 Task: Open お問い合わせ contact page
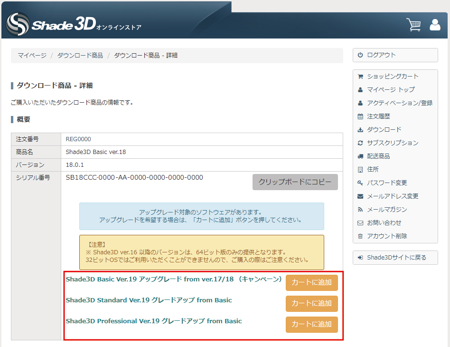coord(384,223)
